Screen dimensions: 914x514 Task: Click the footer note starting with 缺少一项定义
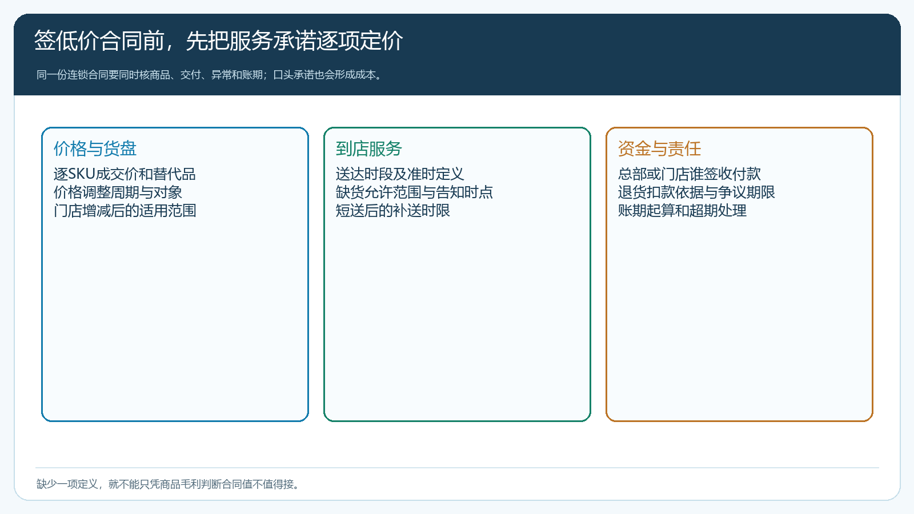click(168, 484)
